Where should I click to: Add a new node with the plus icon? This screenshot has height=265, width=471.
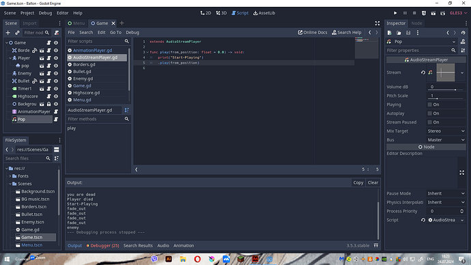(x=8, y=33)
